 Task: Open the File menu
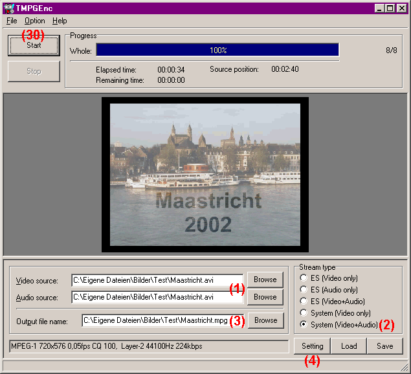tap(12, 21)
